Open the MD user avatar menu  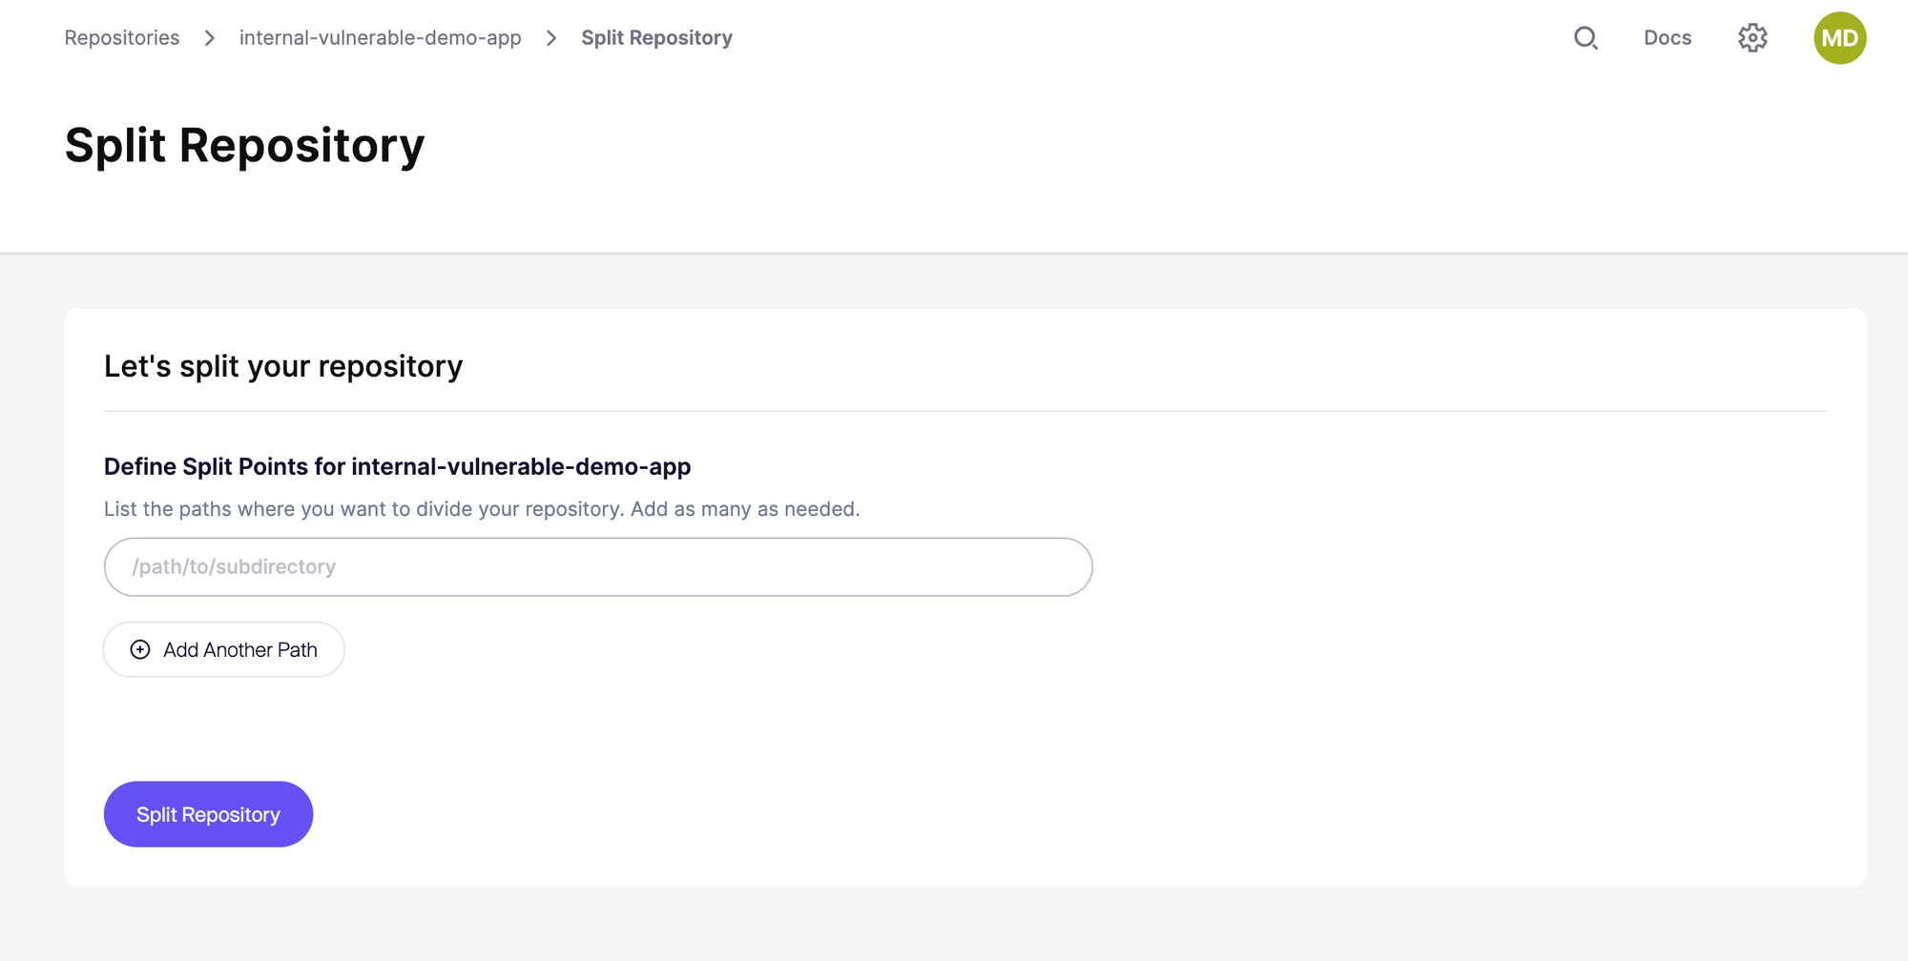[1839, 38]
